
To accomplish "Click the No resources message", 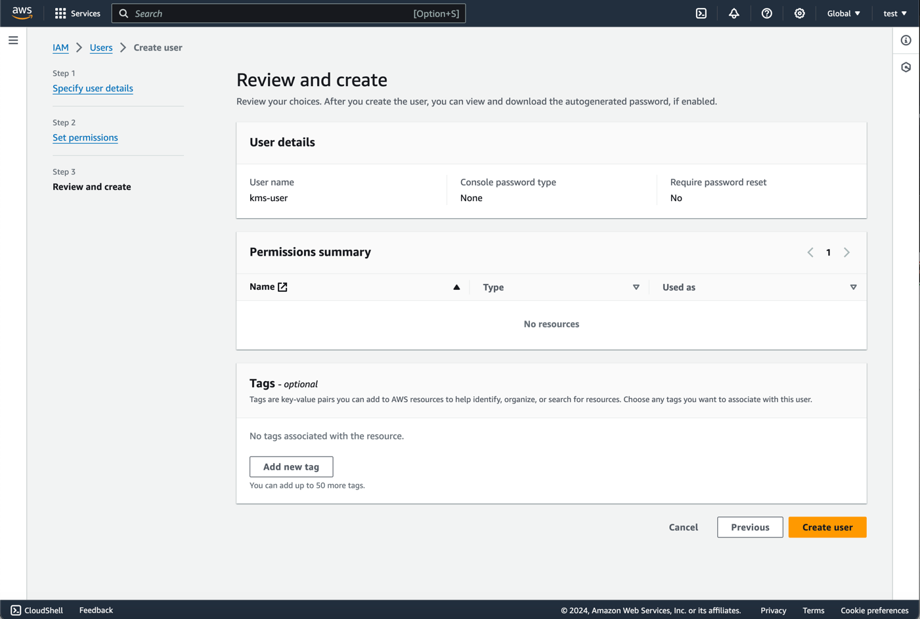I will click(552, 324).
